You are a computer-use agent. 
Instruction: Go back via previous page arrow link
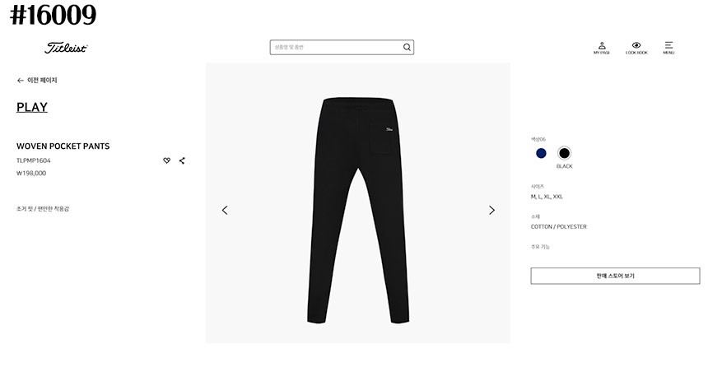[x=37, y=81]
